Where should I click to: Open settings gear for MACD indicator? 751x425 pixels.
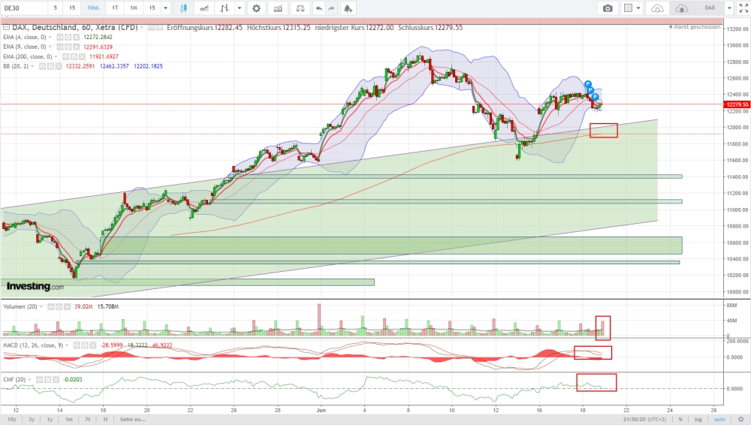84,345
